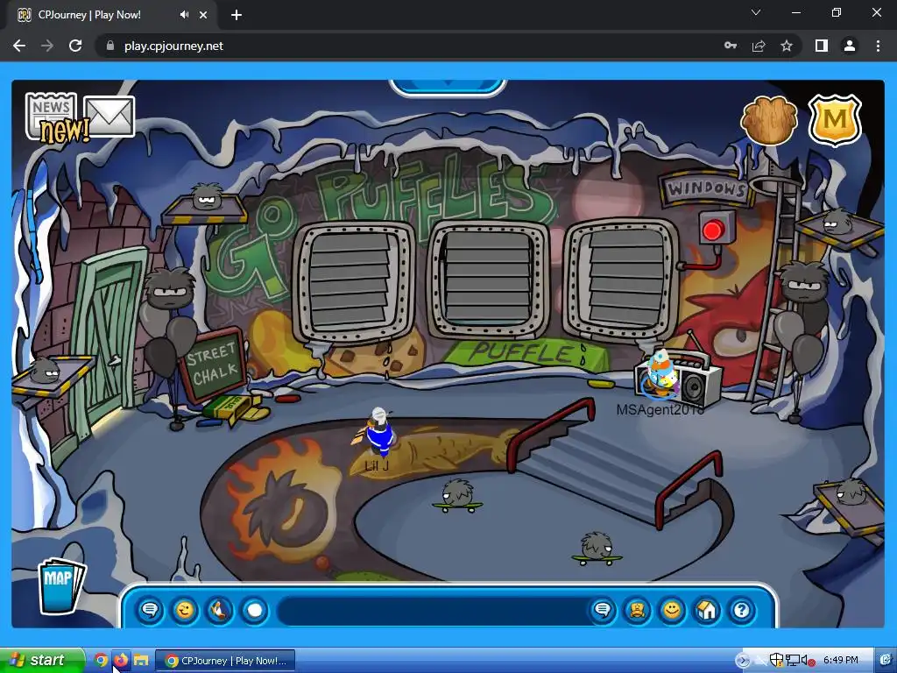Screen dimensions: 897x673
Task: Open the green wooden door
Action: coord(109,337)
